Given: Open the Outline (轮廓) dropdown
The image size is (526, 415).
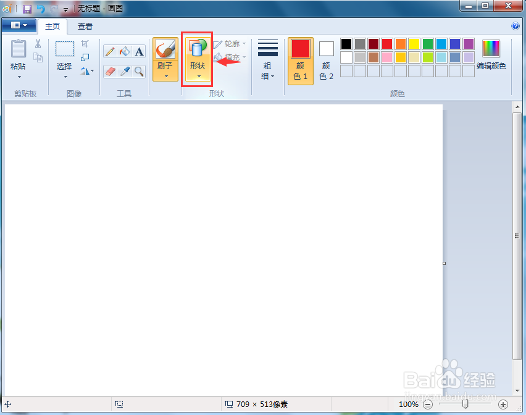Looking at the screenshot, I should 230,44.
